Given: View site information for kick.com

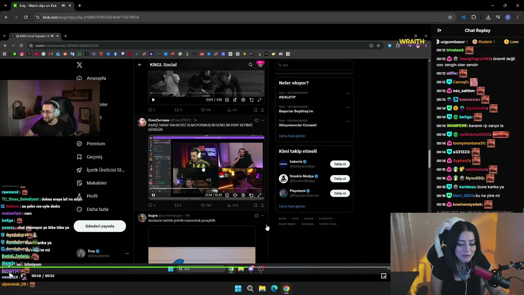Looking at the screenshot, I should (38, 17).
